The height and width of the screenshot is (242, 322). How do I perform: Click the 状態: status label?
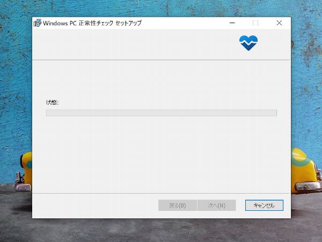(52, 102)
